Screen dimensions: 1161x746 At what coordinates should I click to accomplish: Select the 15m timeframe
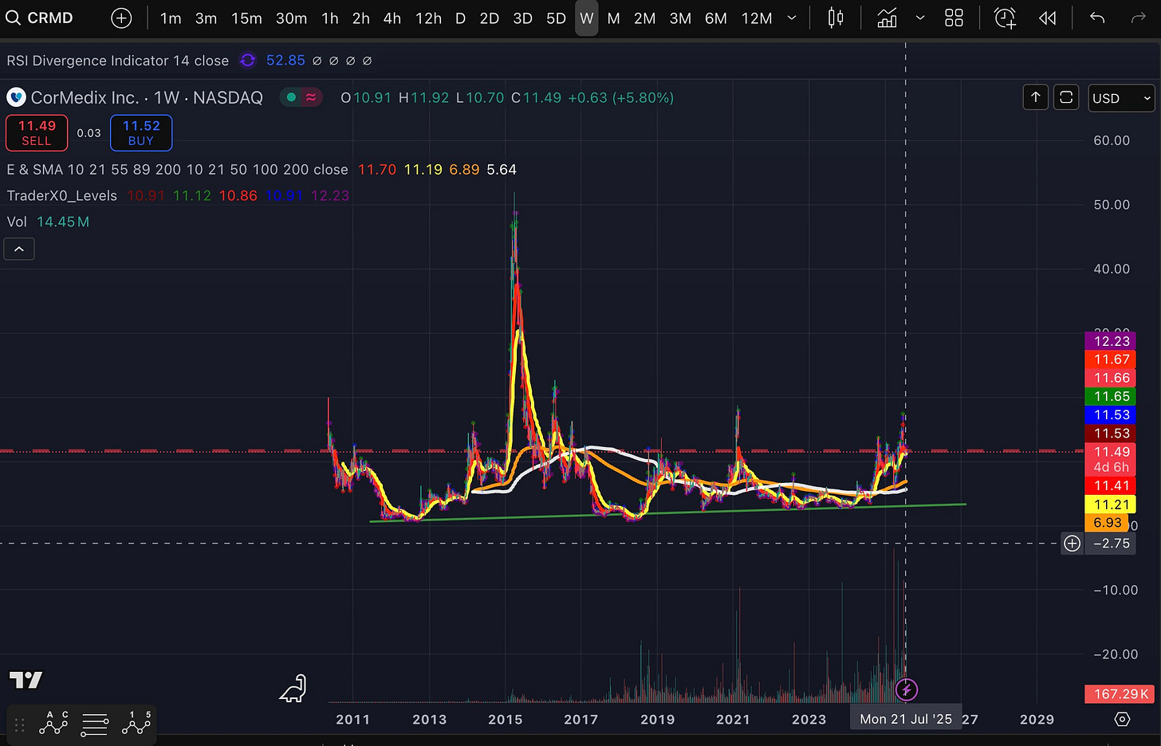pyautogui.click(x=246, y=18)
